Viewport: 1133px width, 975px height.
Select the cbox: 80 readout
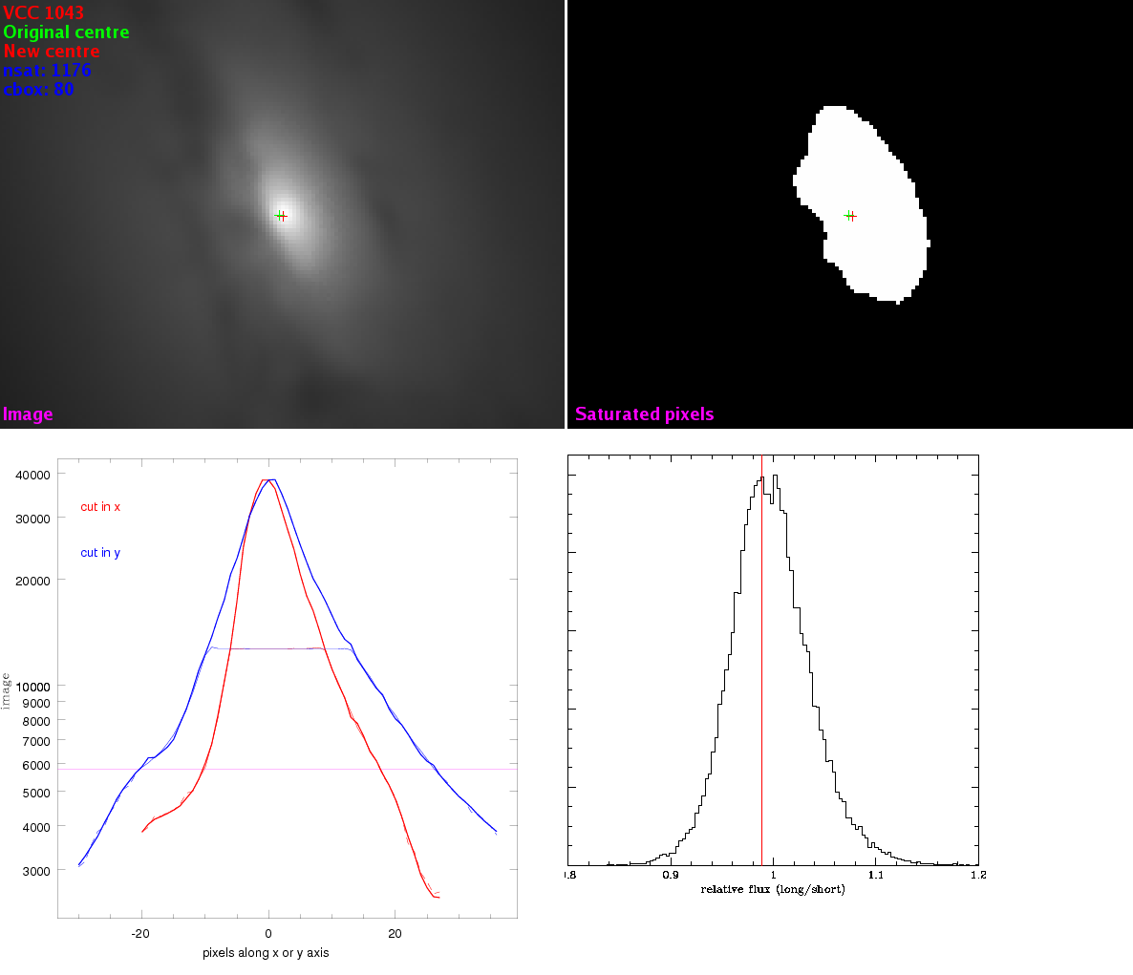point(38,89)
